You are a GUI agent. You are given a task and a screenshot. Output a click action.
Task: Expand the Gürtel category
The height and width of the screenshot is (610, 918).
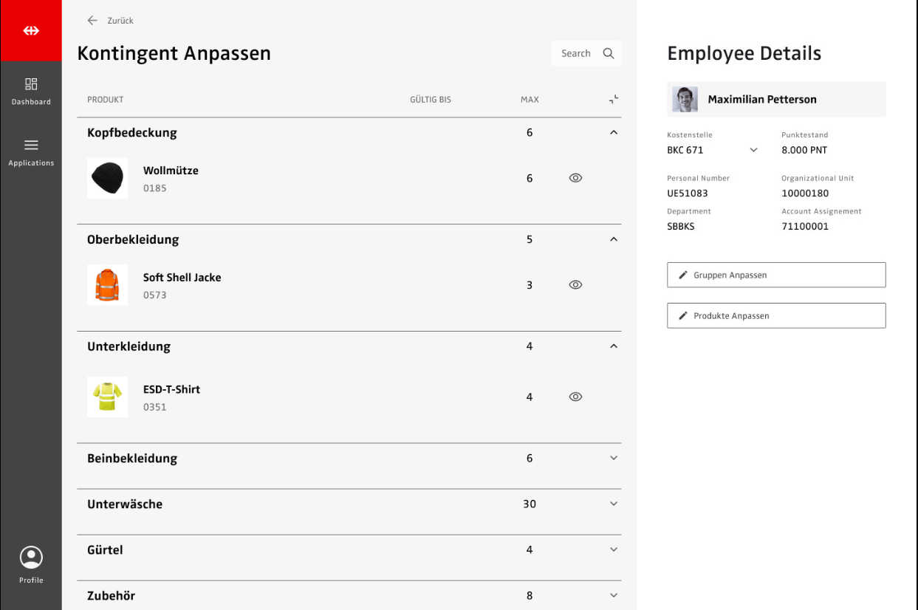(613, 550)
